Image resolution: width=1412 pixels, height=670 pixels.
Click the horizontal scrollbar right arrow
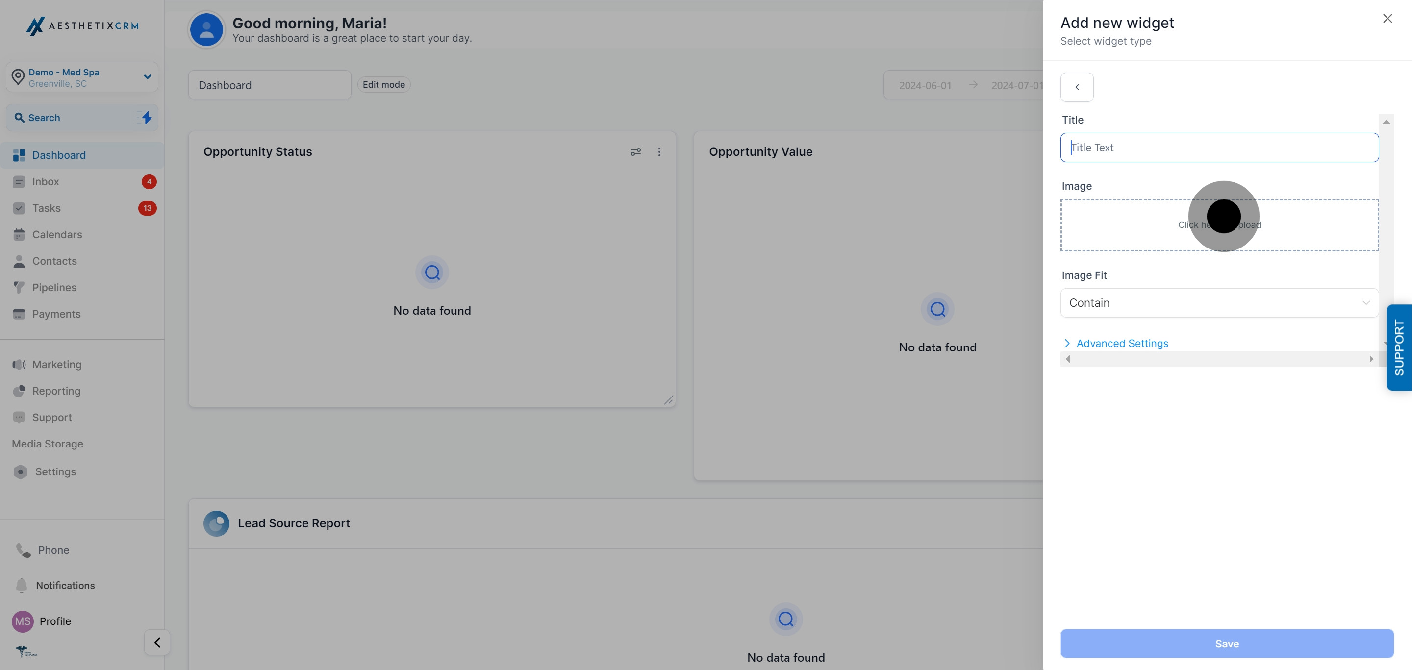[1371, 359]
